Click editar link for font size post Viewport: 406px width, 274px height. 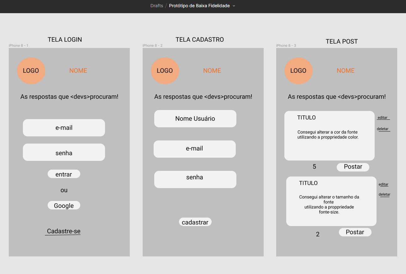pos(384,185)
